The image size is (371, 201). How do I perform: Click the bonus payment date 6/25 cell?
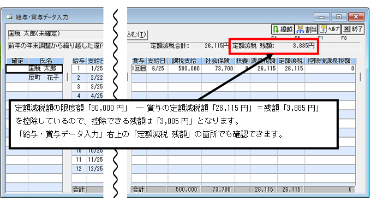tap(157, 69)
